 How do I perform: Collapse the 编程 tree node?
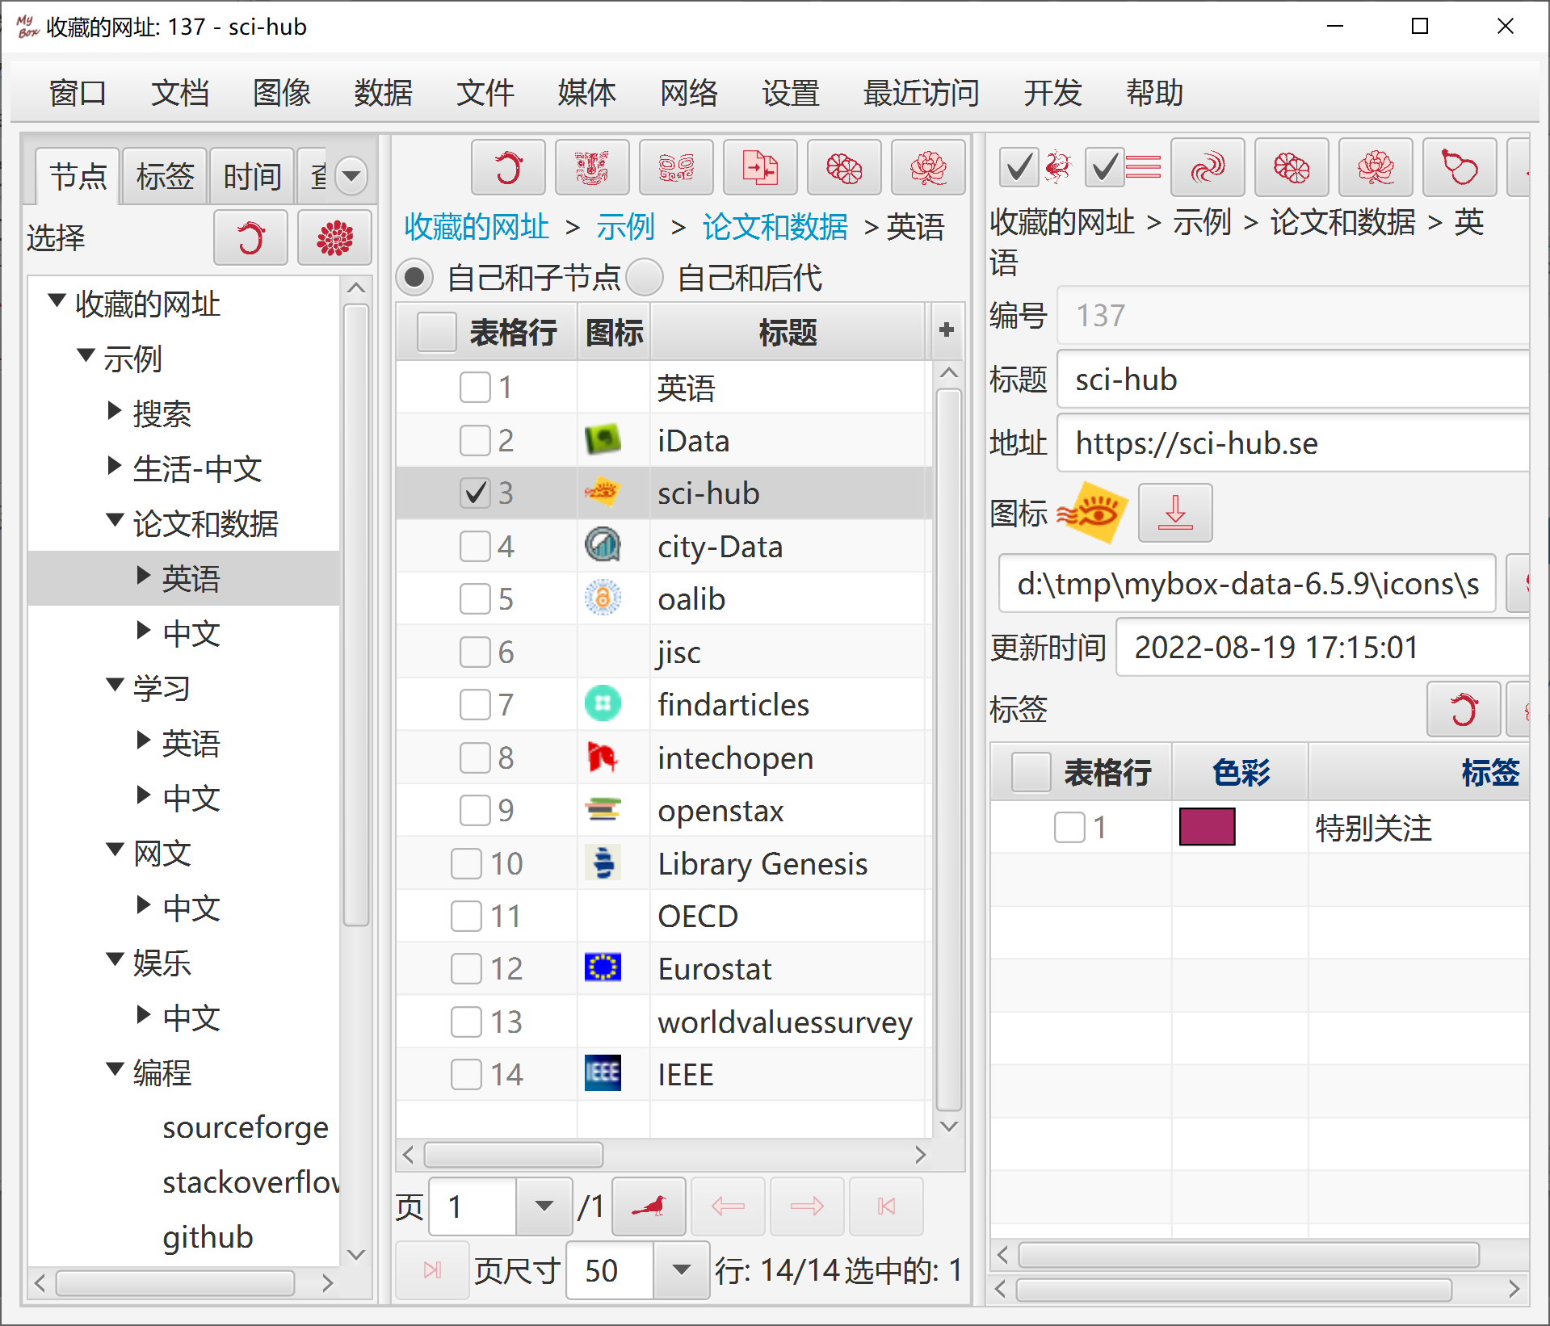click(115, 1069)
